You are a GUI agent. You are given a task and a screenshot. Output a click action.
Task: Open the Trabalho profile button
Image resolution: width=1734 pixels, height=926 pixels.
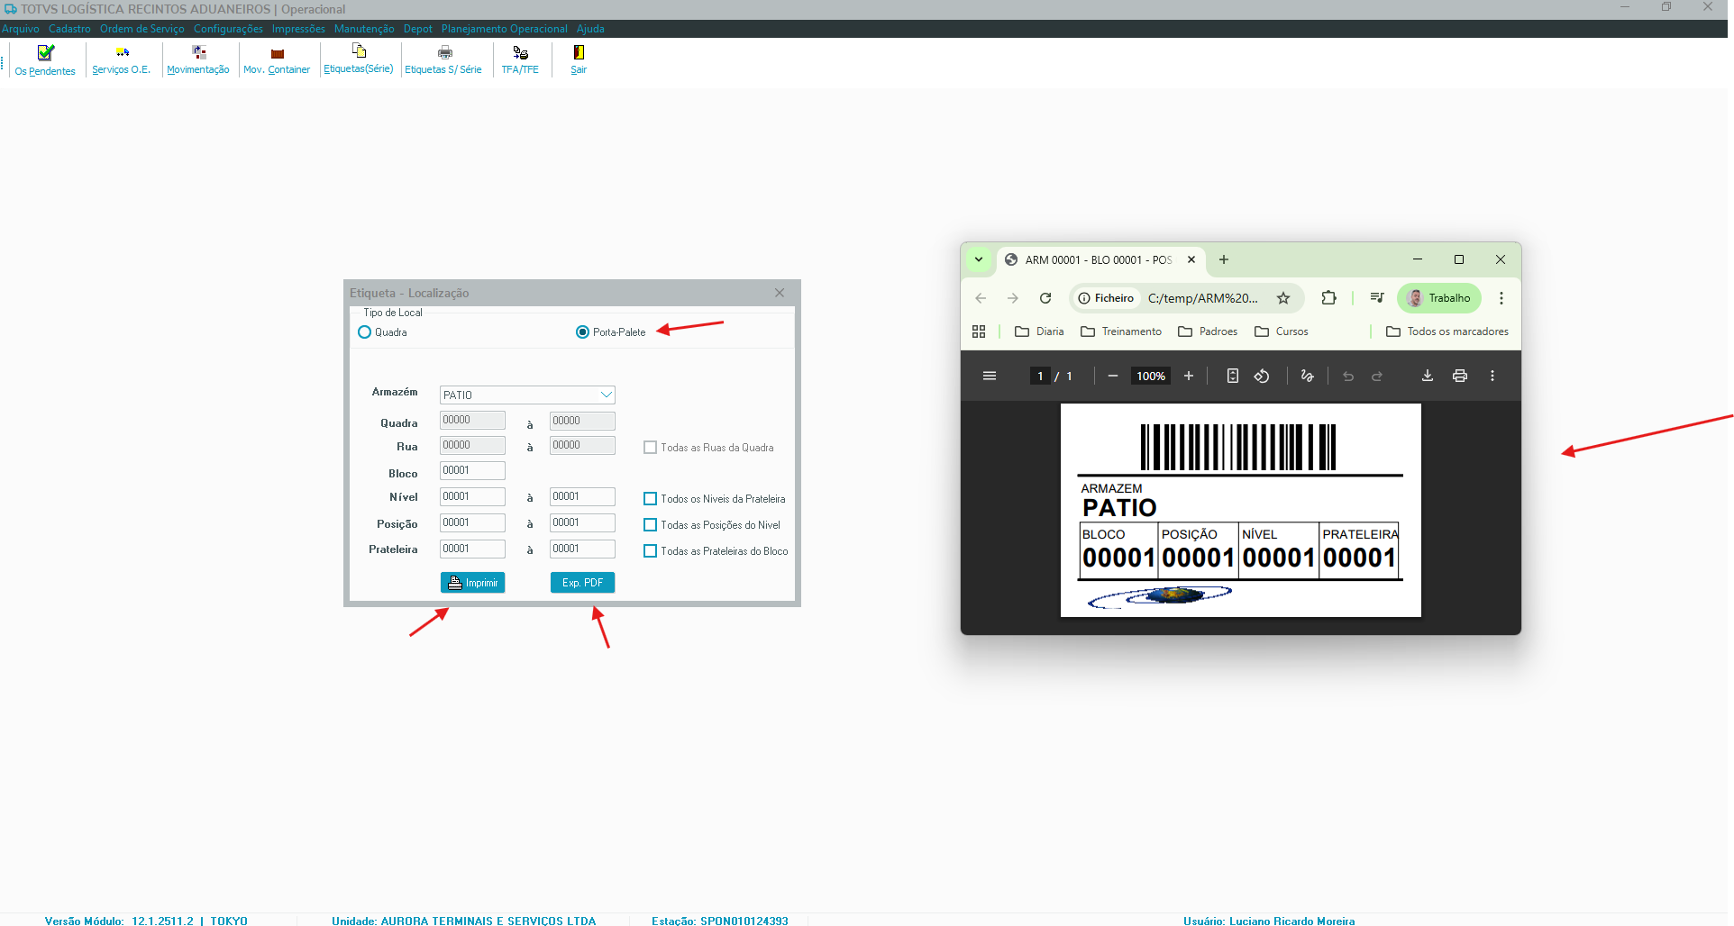click(x=1439, y=298)
